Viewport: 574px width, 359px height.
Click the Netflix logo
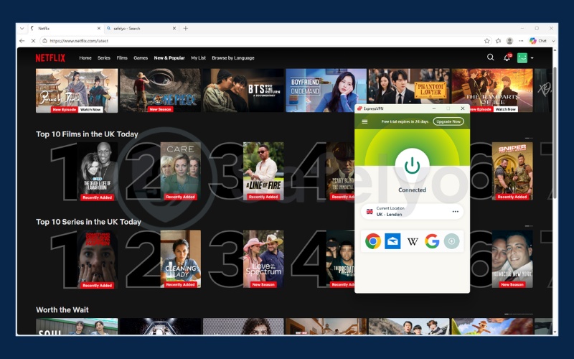(50, 58)
